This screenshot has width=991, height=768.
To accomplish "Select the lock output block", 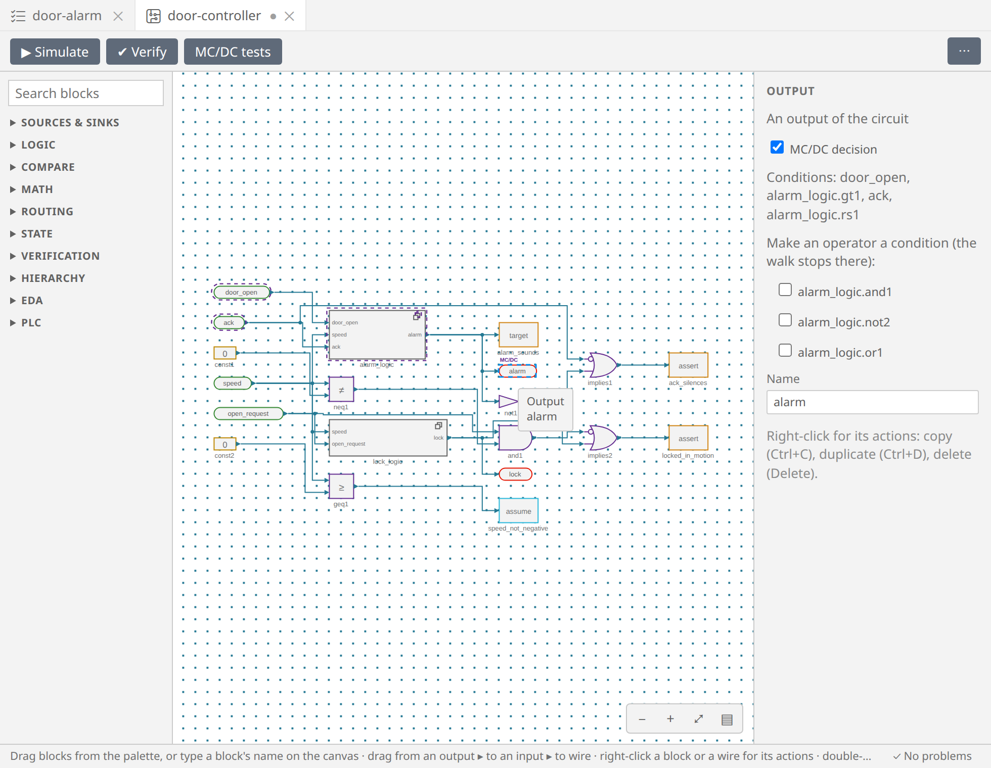I will 515,474.
